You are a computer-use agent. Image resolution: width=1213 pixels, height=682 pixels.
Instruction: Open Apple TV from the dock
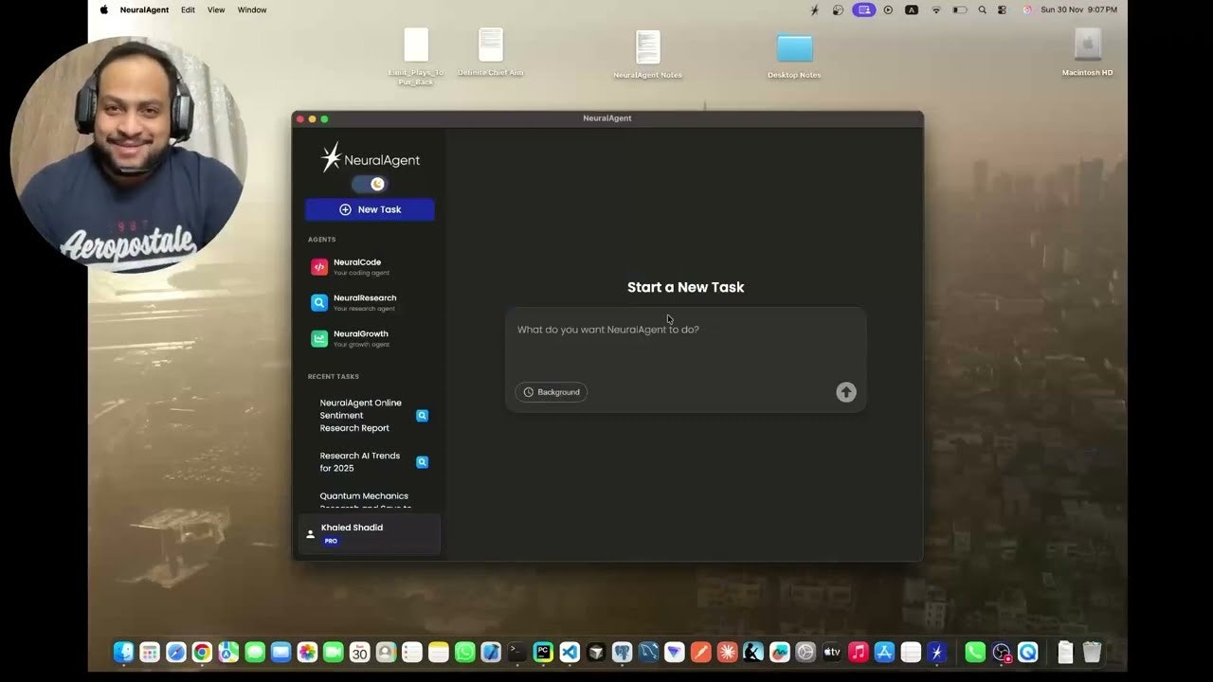coord(832,652)
